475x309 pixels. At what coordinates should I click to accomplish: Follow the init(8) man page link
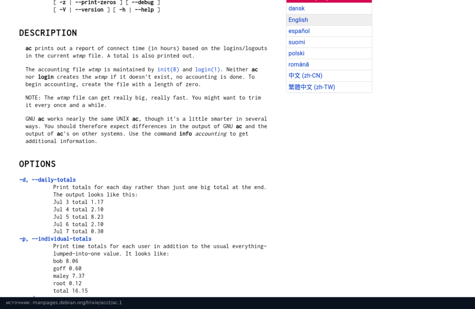point(168,70)
